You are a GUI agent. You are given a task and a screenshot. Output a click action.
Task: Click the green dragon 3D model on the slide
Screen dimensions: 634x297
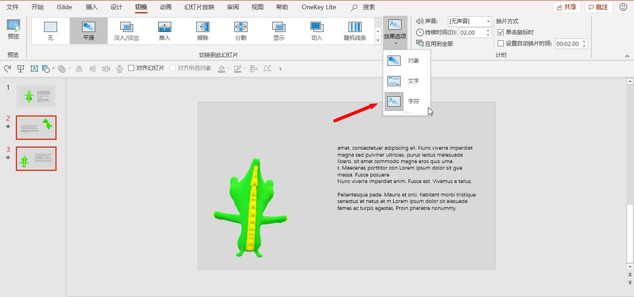click(251, 209)
